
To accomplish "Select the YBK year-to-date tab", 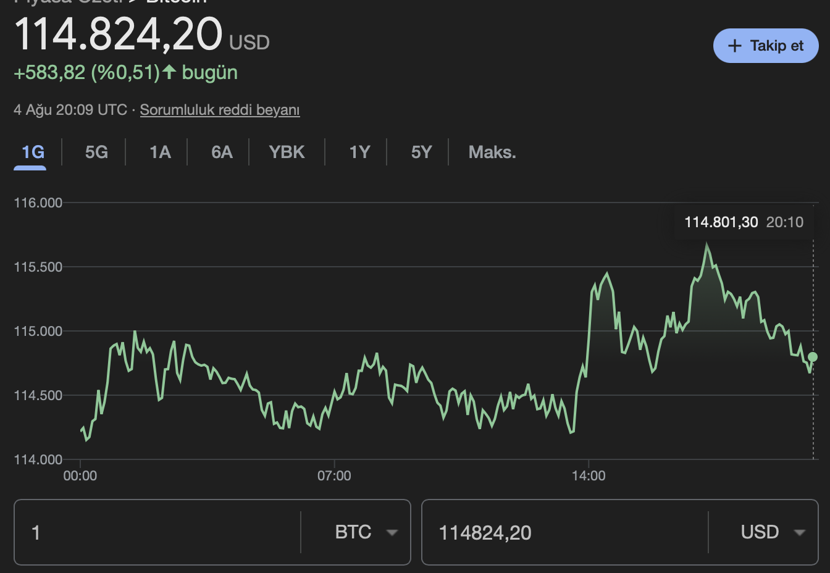I will pos(287,152).
